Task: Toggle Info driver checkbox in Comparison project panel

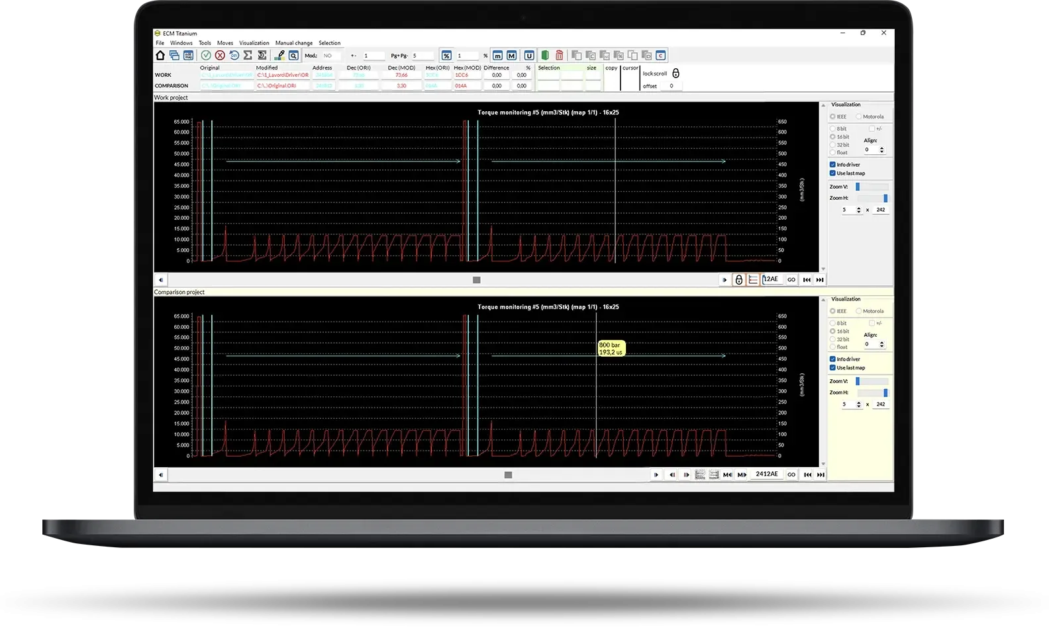Action: point(832,359)
